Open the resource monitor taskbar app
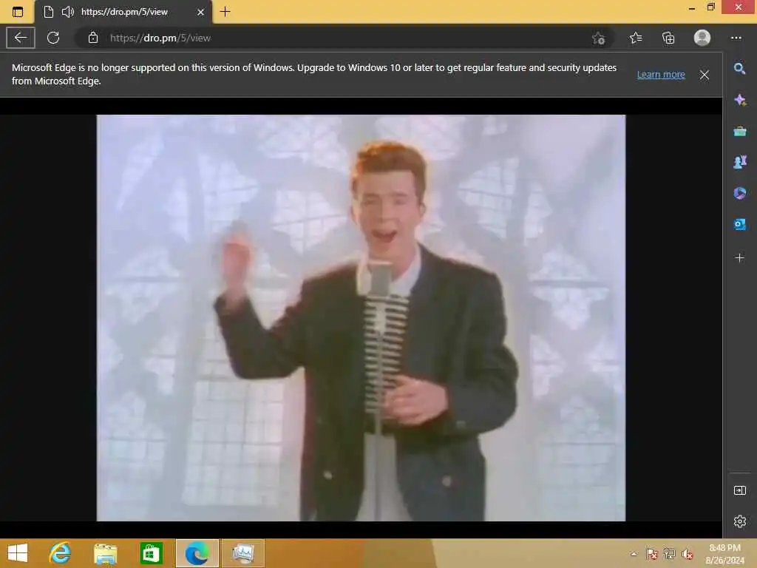 click(242, 553)
